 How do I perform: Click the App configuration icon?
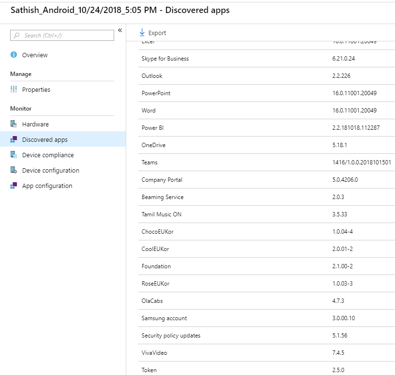pyautogui.click(x=13, y=186)
